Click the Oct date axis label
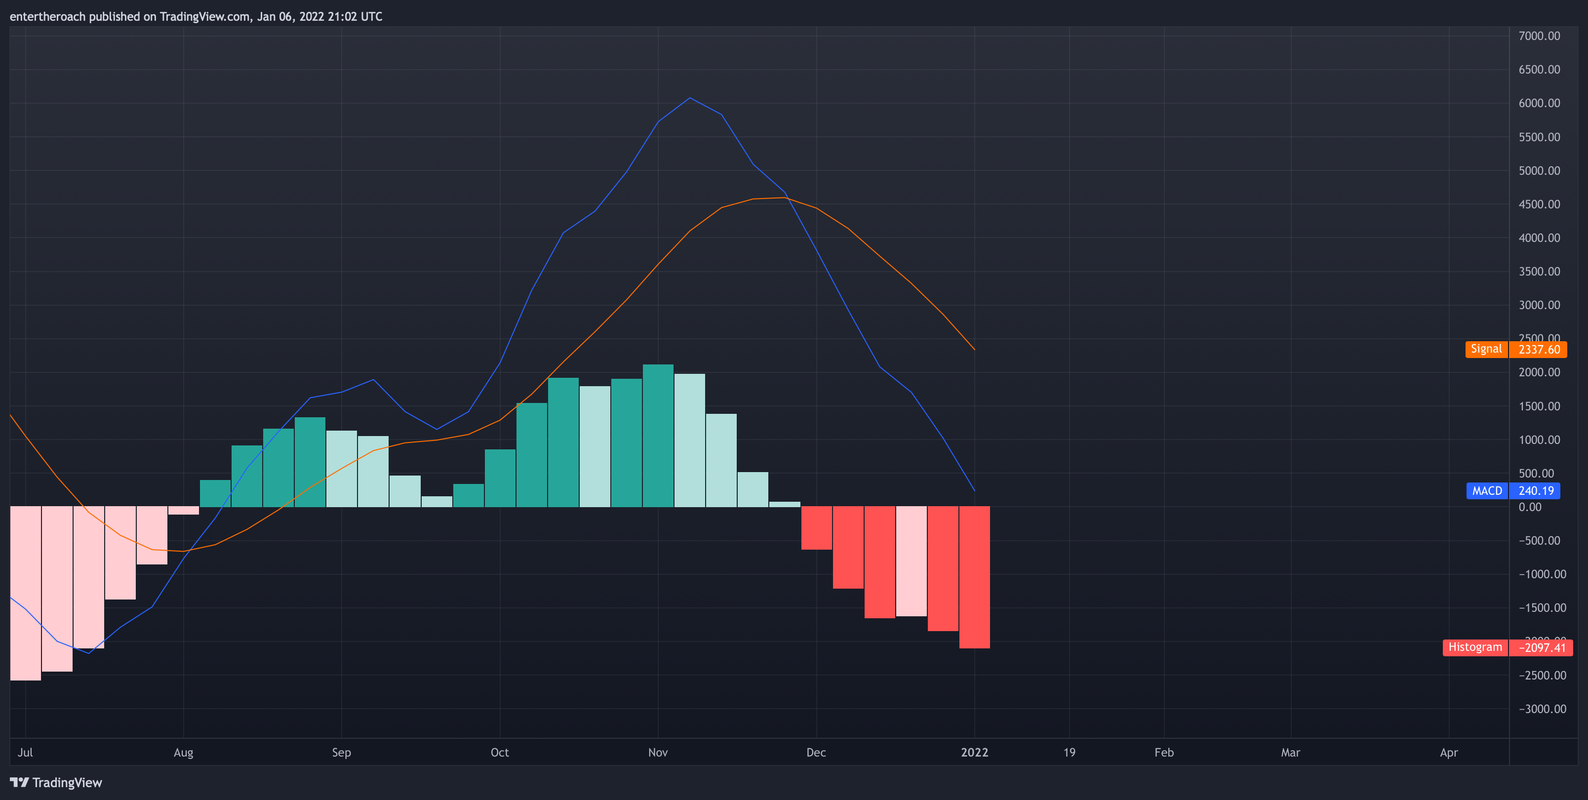1588x800 pixels. (x=500, y=752)
